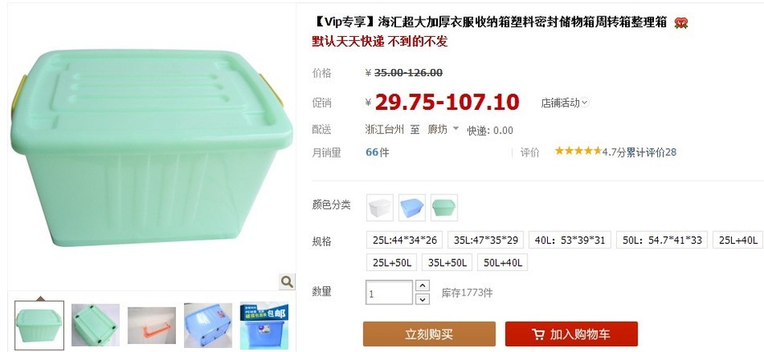Click the 立刻购买 buy now button
This screenshot has width=764, height=352.
point(429,334)
